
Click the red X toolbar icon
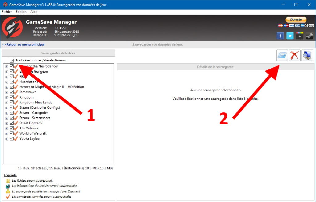point(295,55)
